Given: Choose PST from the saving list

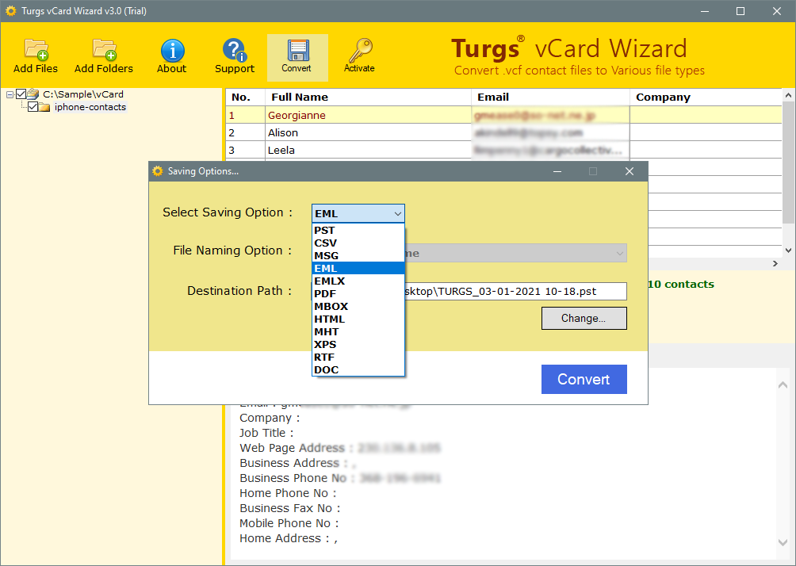Looking at the screenshot, I should (358, 231).
